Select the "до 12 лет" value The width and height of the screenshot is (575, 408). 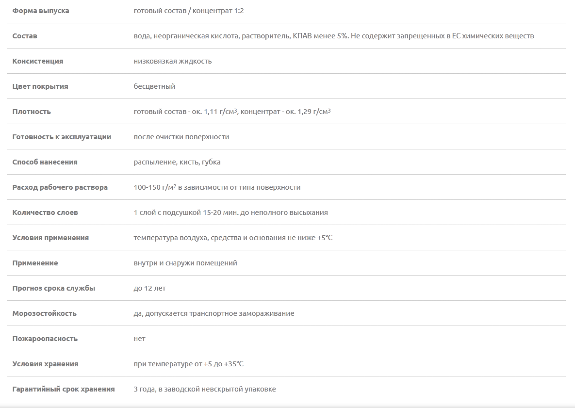(149, 288)
